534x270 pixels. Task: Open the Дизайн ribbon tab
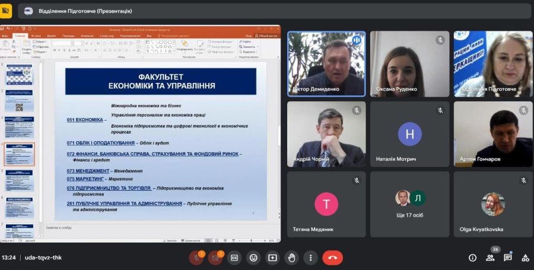click(x=52, y=36)
